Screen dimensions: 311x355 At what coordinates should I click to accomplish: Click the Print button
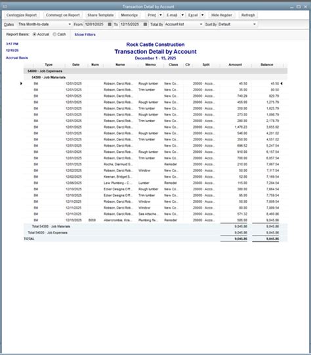tap(152, 15)
